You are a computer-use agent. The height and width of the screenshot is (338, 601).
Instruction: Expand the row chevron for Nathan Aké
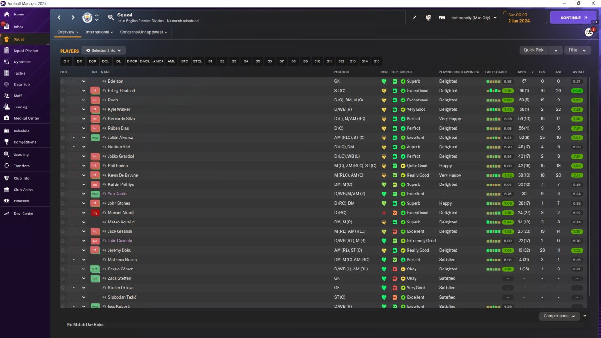(84, 147)
